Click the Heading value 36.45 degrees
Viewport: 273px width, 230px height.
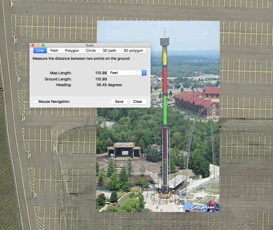click(109, 85)
